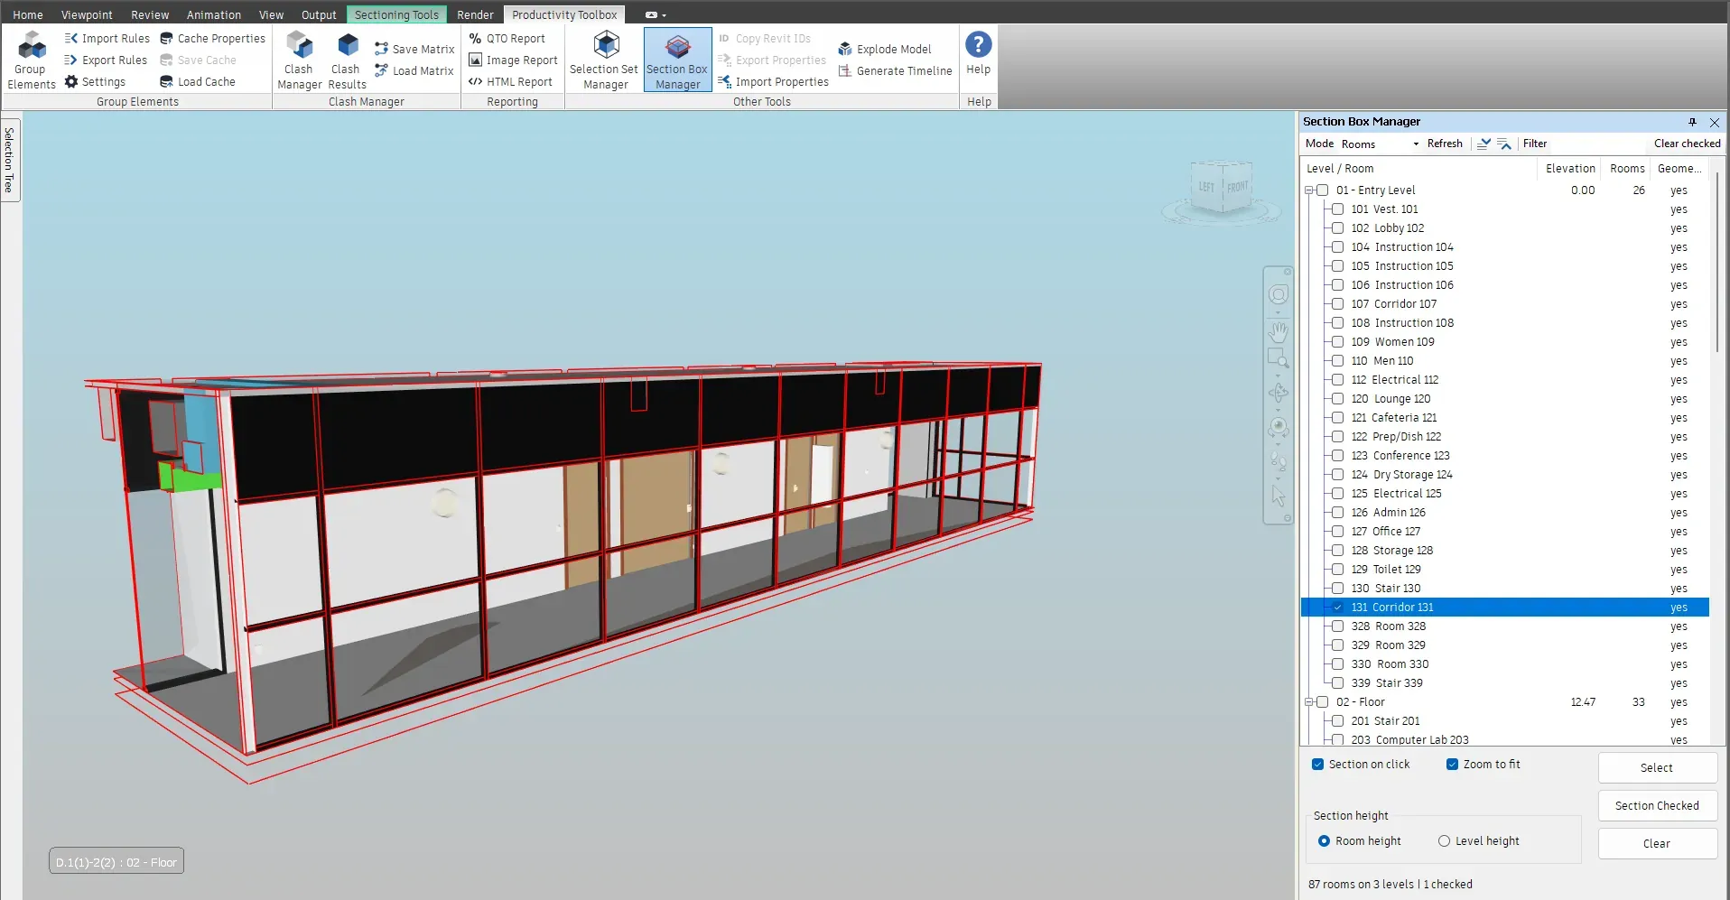The height and width of the screenshot is (900, 1730).
Task: Toggle Section on click checkbox
Action: click(x=1317, y=764)
